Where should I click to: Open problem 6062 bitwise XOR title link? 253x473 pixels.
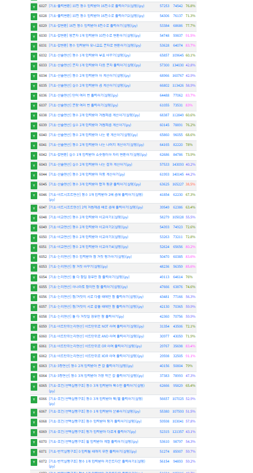tap(96, 356)
